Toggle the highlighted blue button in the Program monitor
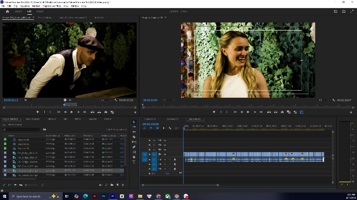Viewport: 357px width, 200px height. pos(302,112)
